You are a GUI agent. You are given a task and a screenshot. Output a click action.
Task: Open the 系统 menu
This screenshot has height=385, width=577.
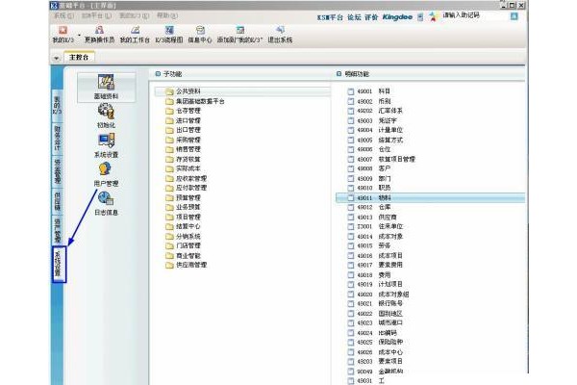tap(63, 15)
